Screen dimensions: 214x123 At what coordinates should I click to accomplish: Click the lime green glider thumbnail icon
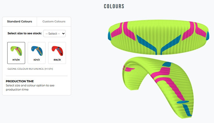pyautogui.click(x=16, y=51)
